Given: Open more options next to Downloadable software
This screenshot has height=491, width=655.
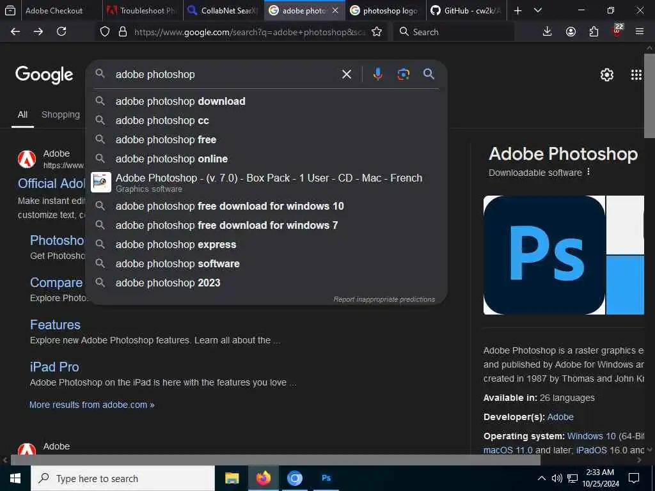Looking at the screenshot, I should coord(588,171).
